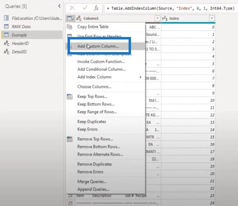Select the Index column header

pos(174,19)
